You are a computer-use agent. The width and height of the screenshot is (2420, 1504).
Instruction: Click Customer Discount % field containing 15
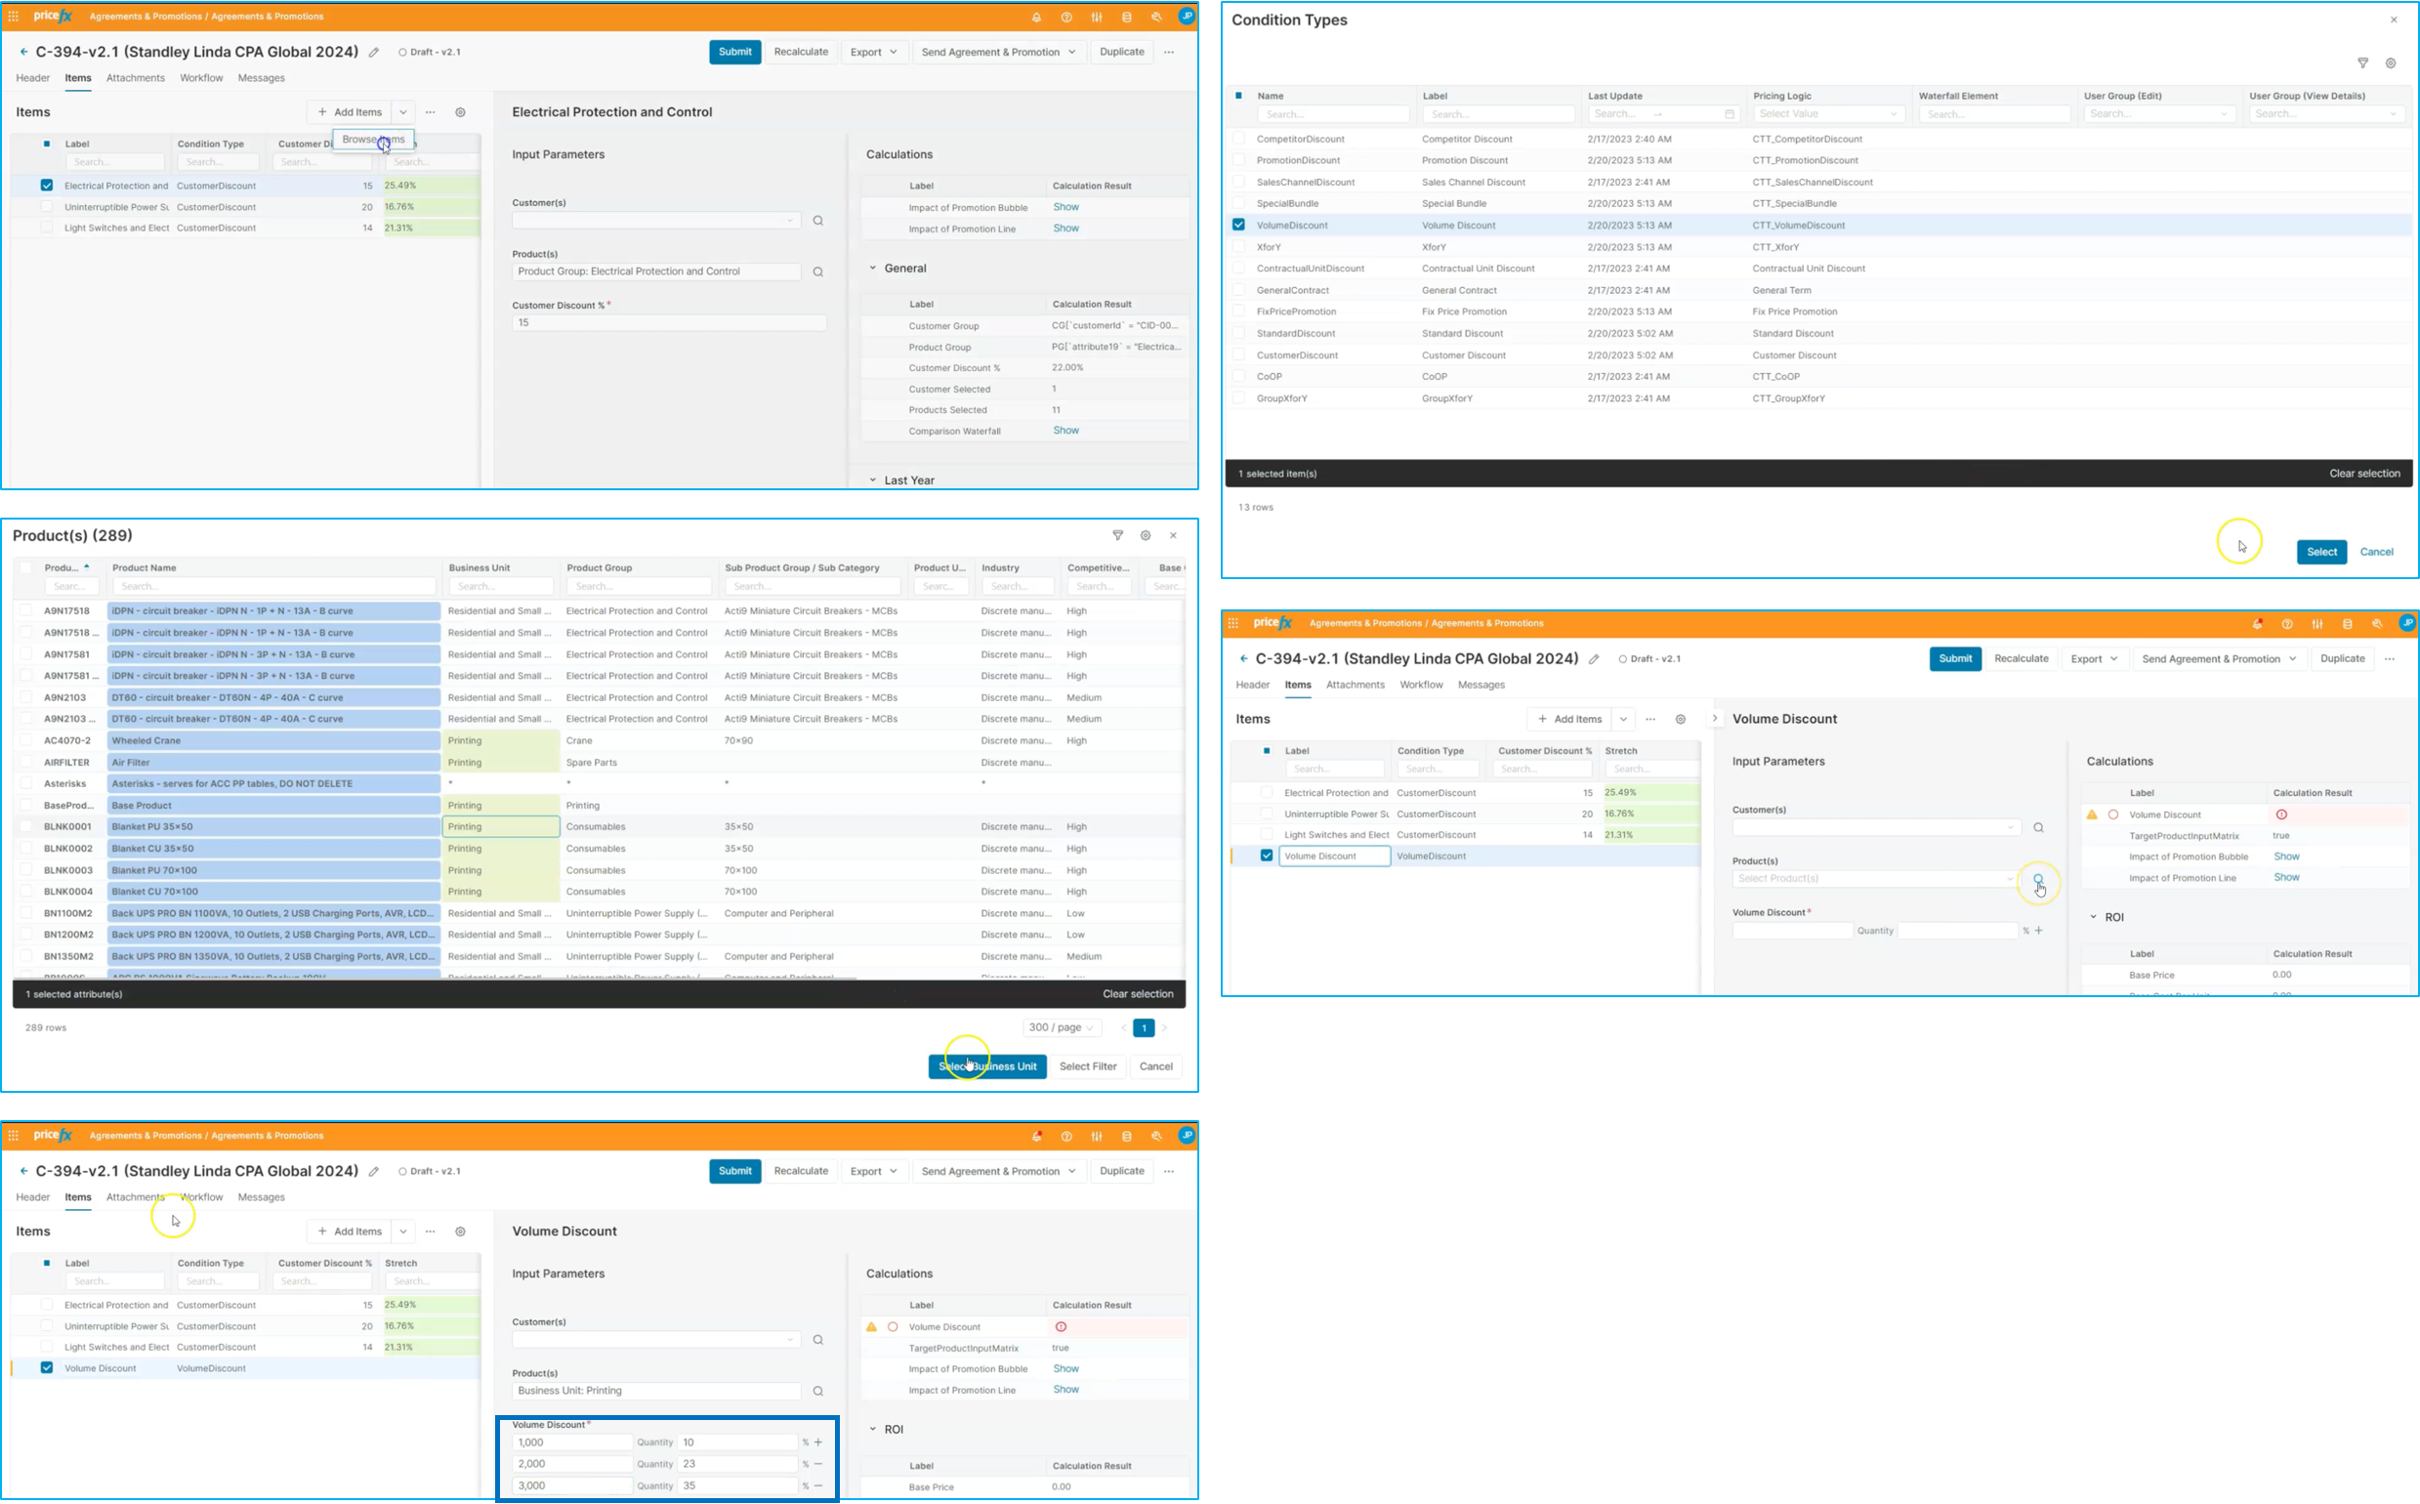click(668, 323)
